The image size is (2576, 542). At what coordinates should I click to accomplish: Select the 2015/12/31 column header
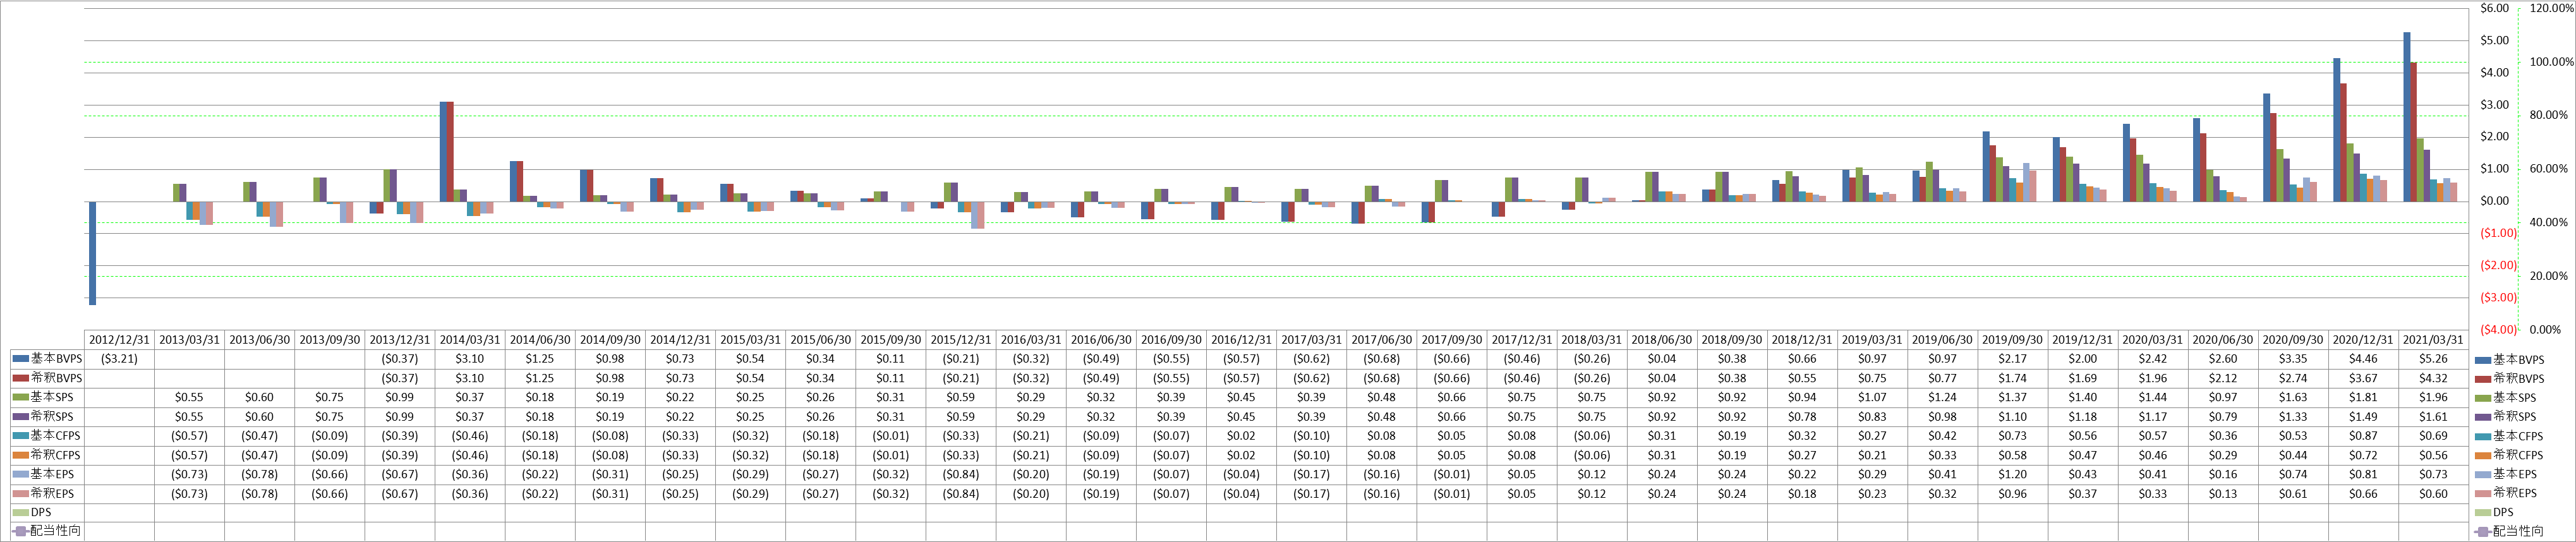(961, 340)
